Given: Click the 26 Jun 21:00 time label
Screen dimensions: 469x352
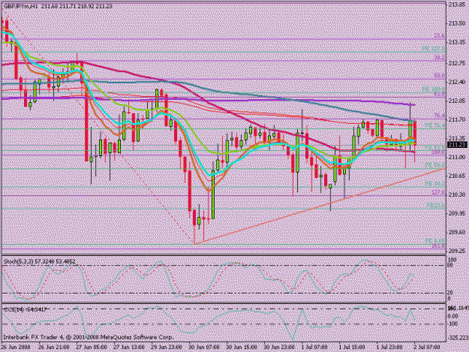Looking at the screenshot, I should (54, 347).
